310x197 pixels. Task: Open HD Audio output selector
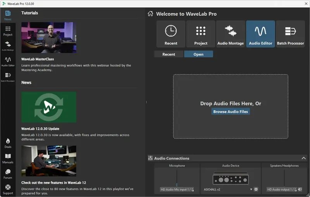click(x=282, y=189)
